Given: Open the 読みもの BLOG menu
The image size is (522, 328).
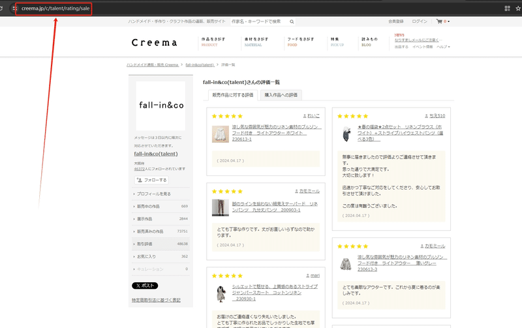Looking at the screenshot, I should tap(369, 42).
